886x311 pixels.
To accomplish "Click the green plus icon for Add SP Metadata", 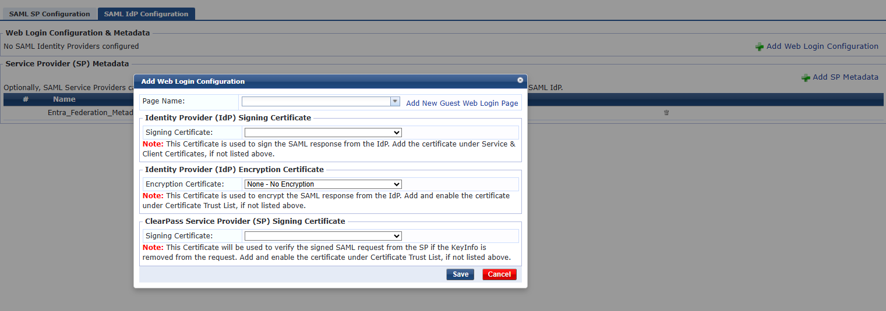I will (x=806, y=77).
